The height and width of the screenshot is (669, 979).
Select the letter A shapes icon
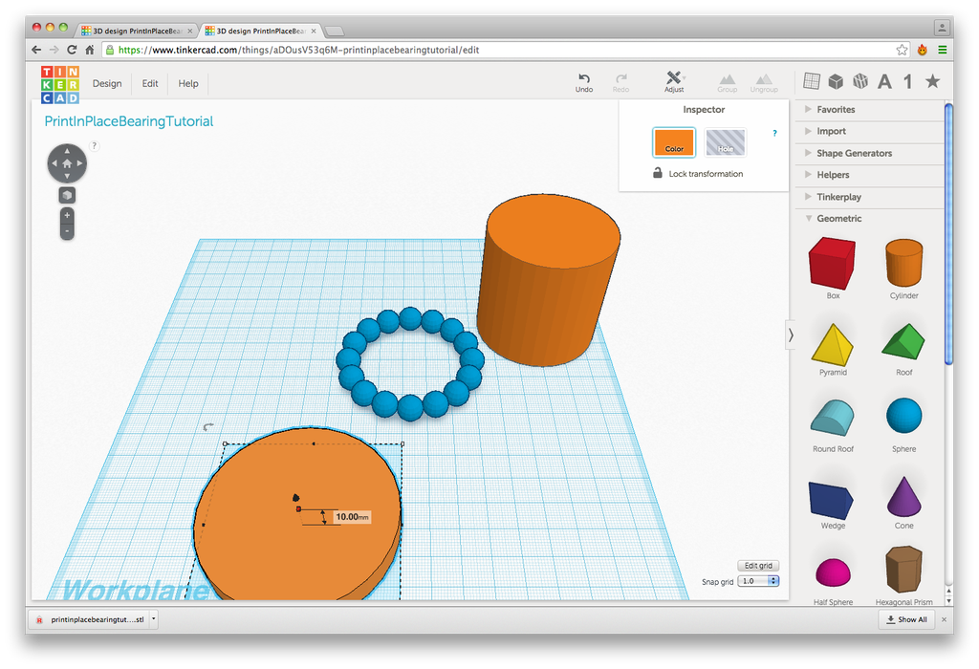884,81
